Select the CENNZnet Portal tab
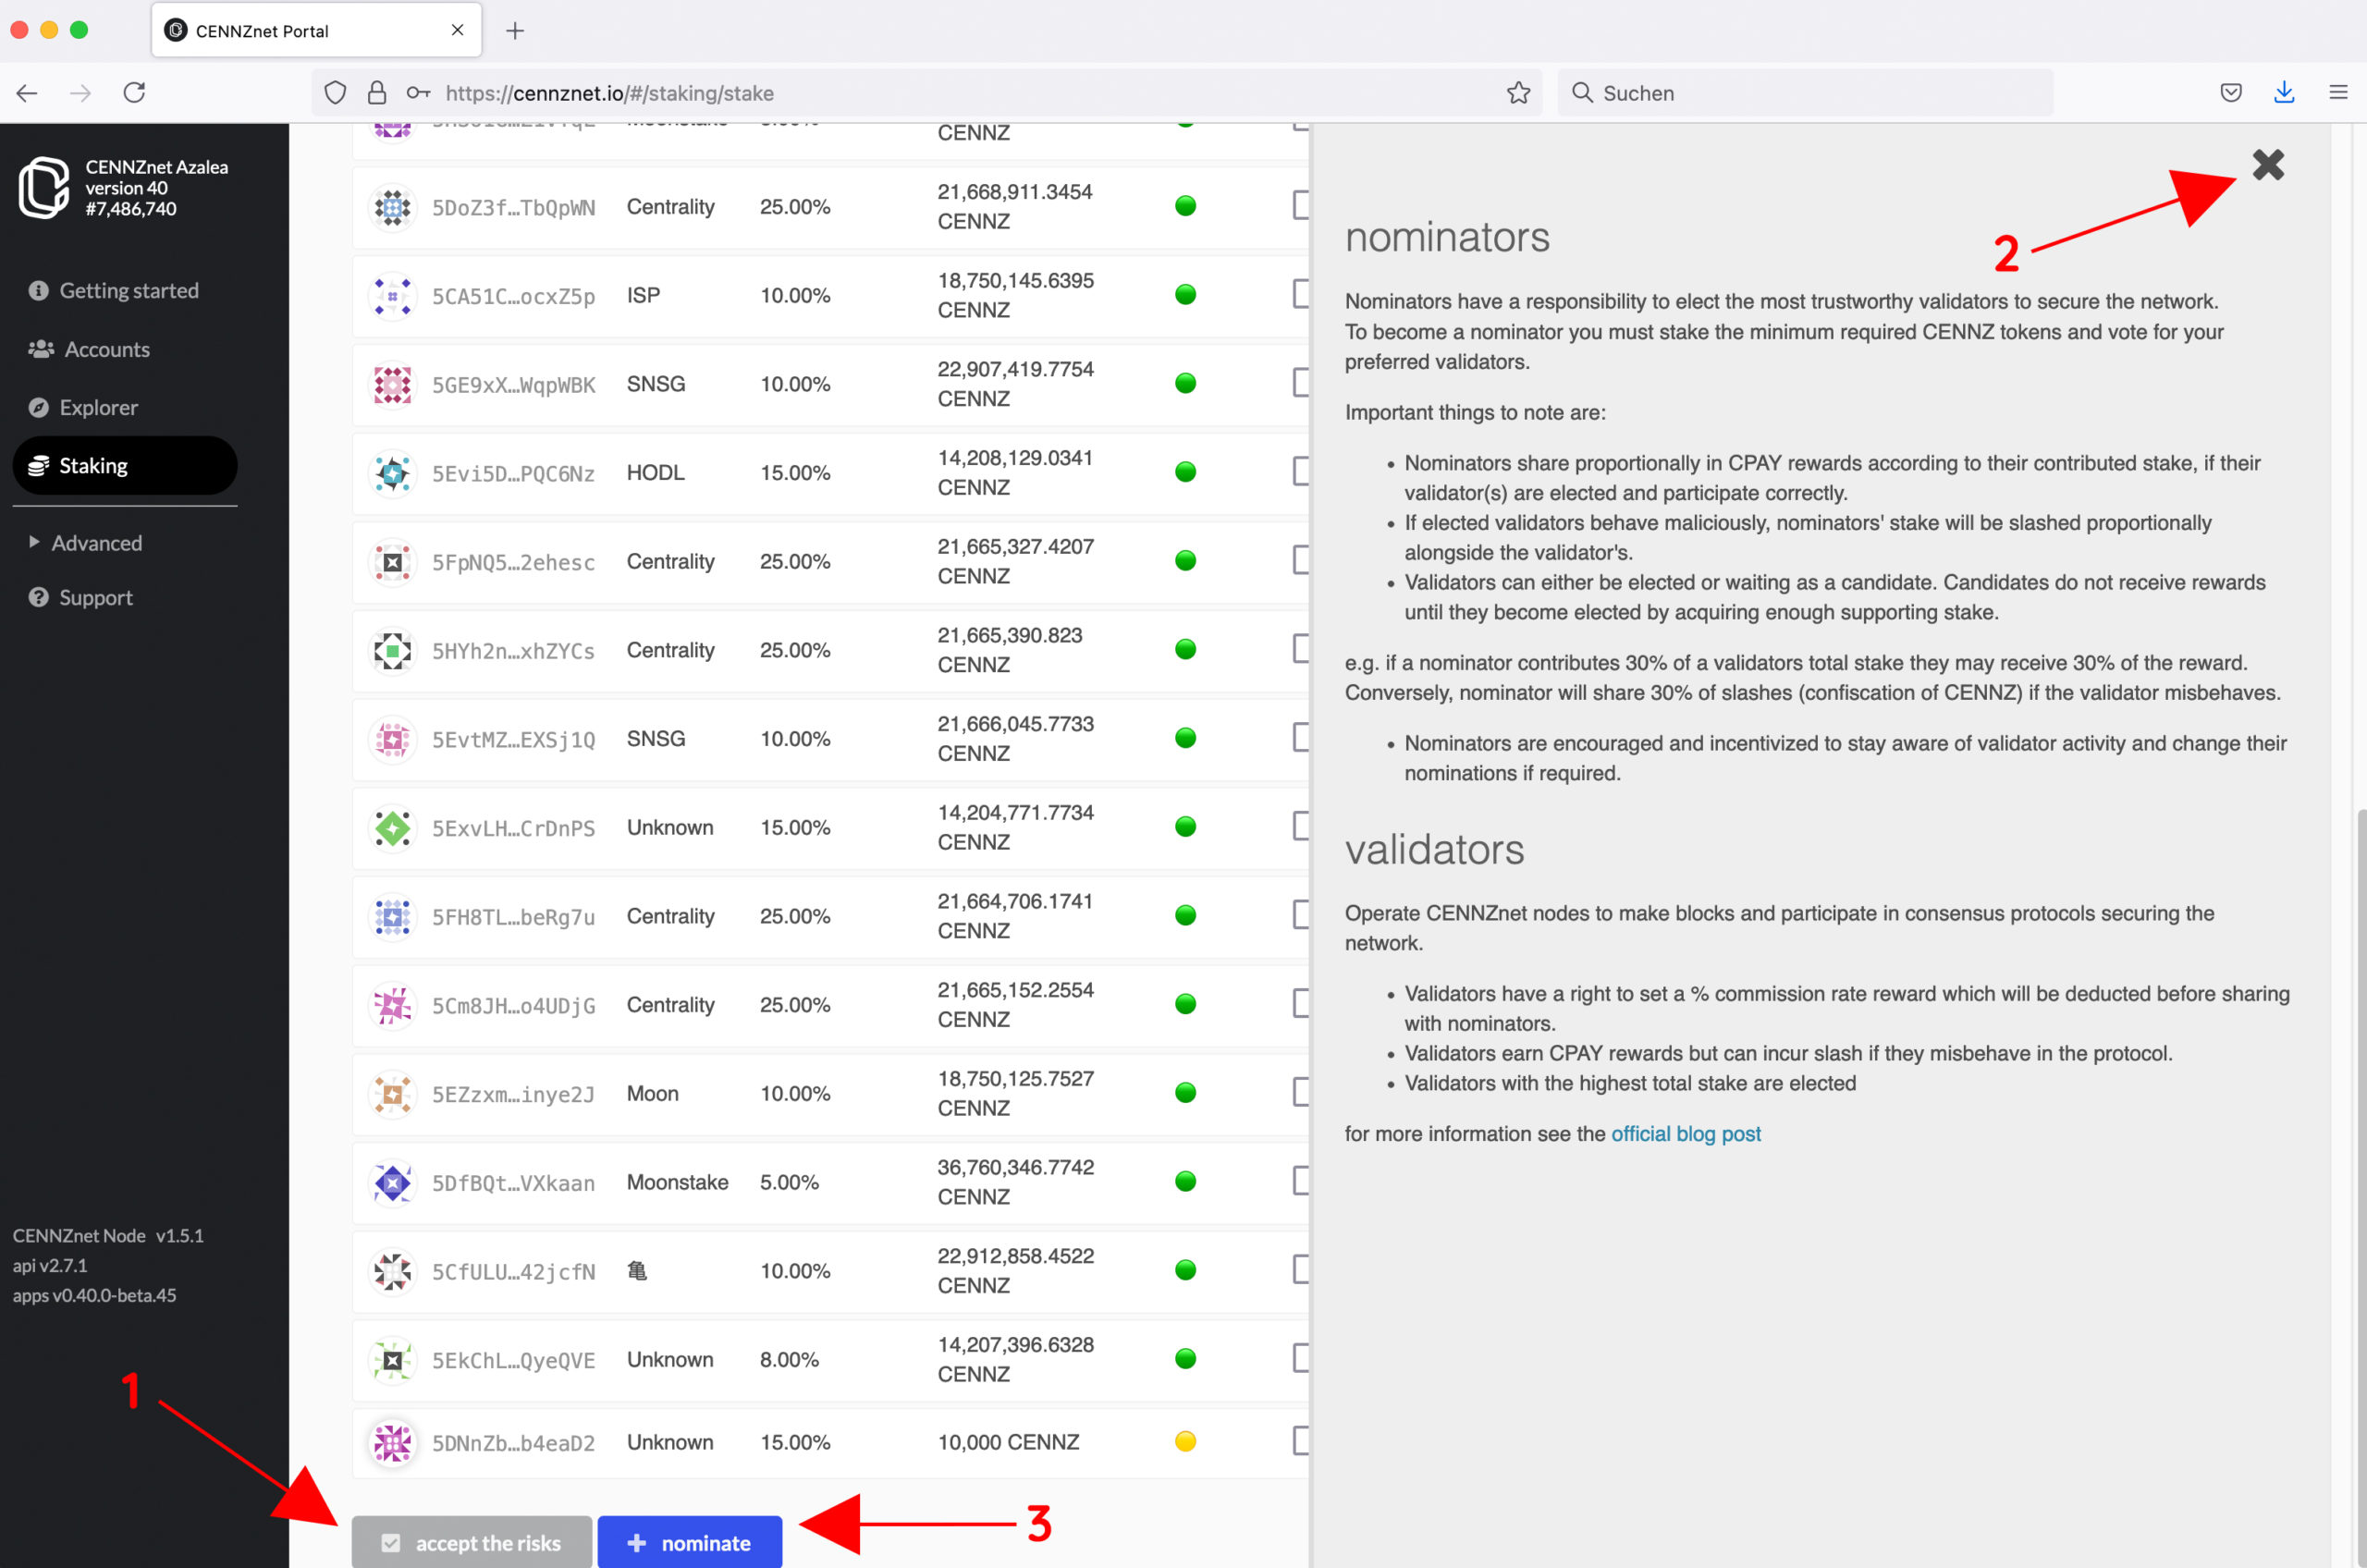This screenshot has width=2367, height=1568. point(316,31)
